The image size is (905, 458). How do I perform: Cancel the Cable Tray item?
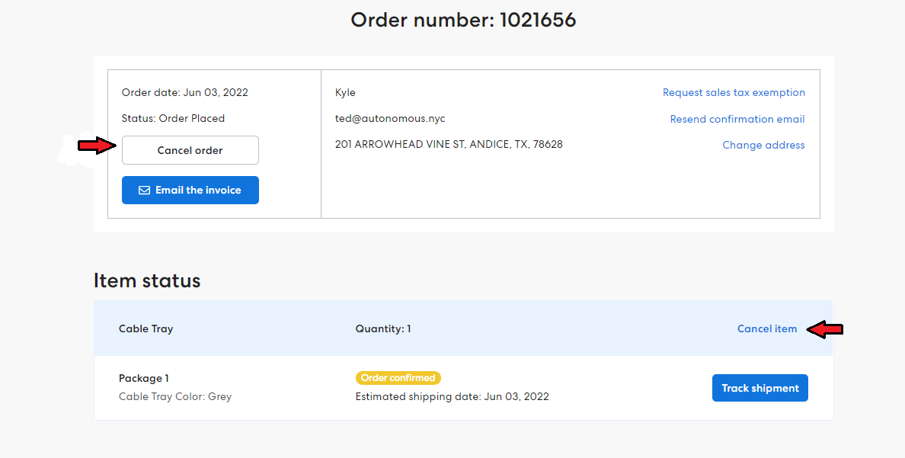pyautogui.click(x=766, y=329)
